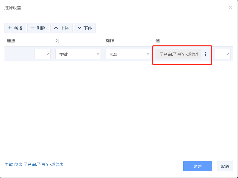Screen dimensions: 238x178
Task: Expand the empty dropdown at the row's right end
Action: 223,54
